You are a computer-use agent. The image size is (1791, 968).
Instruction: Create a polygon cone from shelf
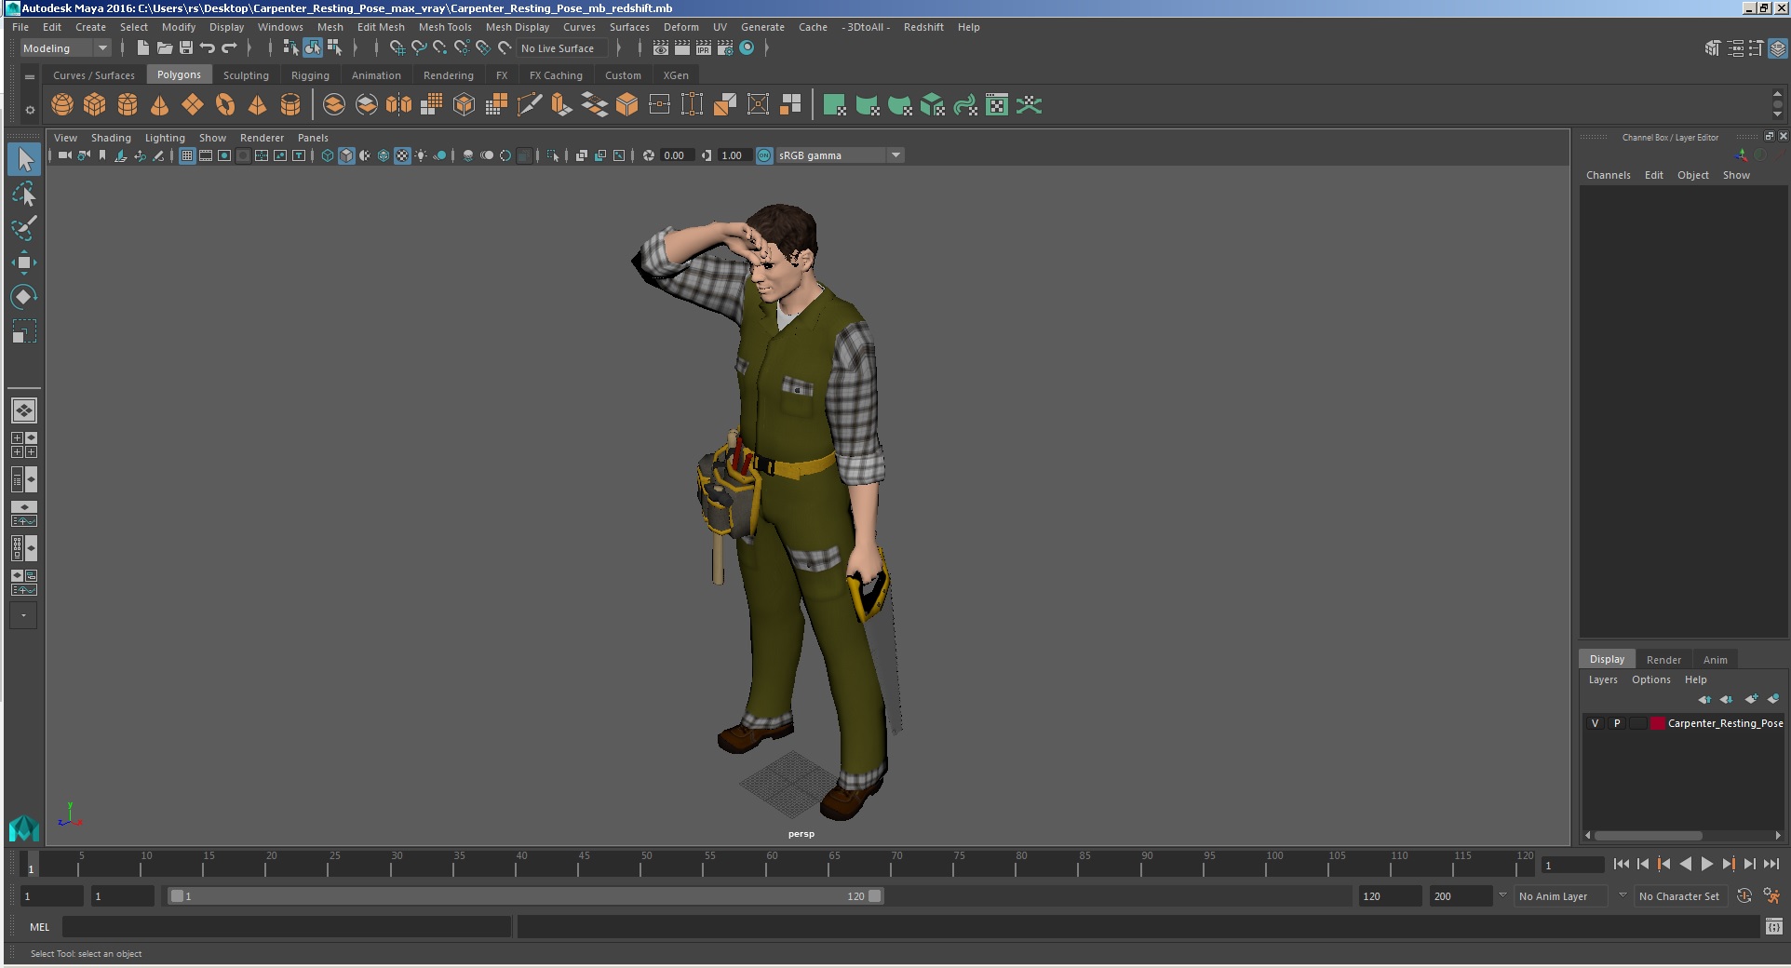160,105
